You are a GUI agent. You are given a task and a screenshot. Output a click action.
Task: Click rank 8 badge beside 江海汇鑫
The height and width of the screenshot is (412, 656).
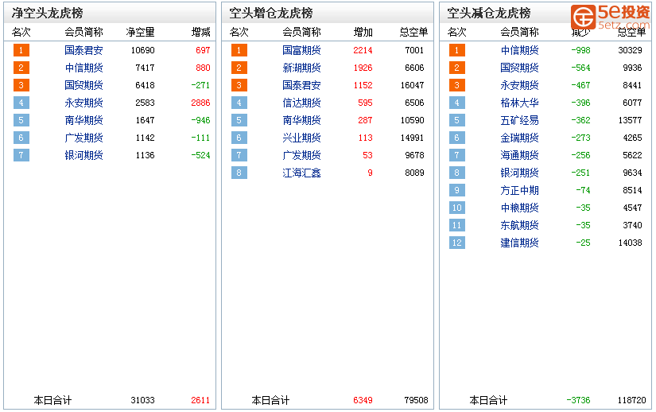pyautogui.click(x=239, y=173)
